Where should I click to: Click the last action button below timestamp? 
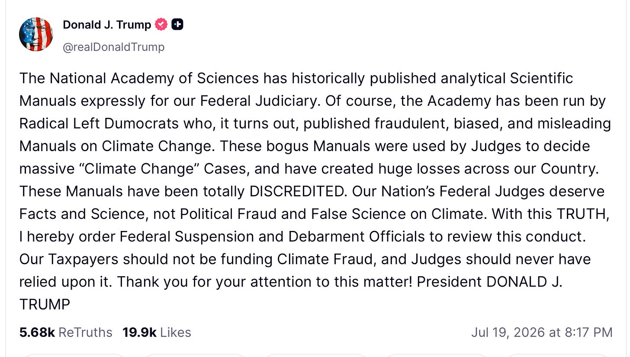pyautogui.click(x=558, y=355)
